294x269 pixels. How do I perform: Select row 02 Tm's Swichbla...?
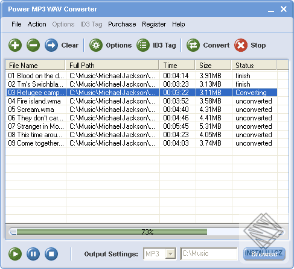(142, 84)
